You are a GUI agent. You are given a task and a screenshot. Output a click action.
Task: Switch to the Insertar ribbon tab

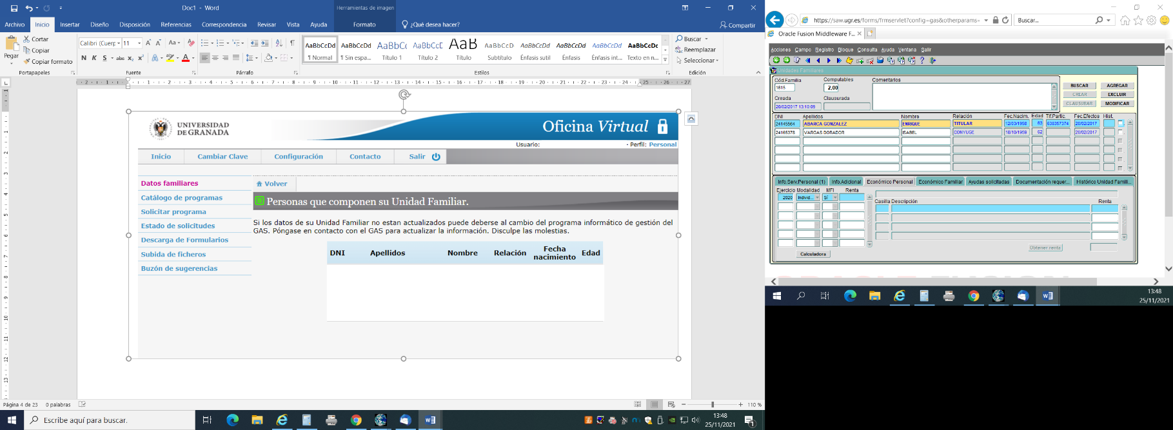click(x=70, y=24)
